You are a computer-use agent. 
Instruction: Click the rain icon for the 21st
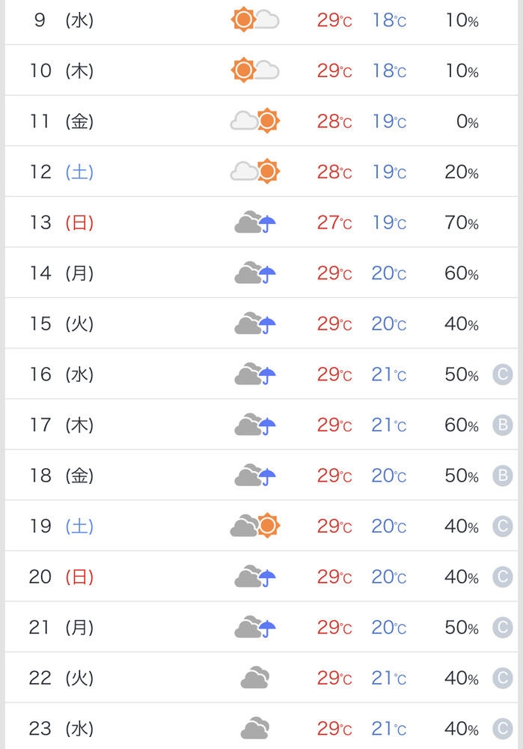pos(255,627)
